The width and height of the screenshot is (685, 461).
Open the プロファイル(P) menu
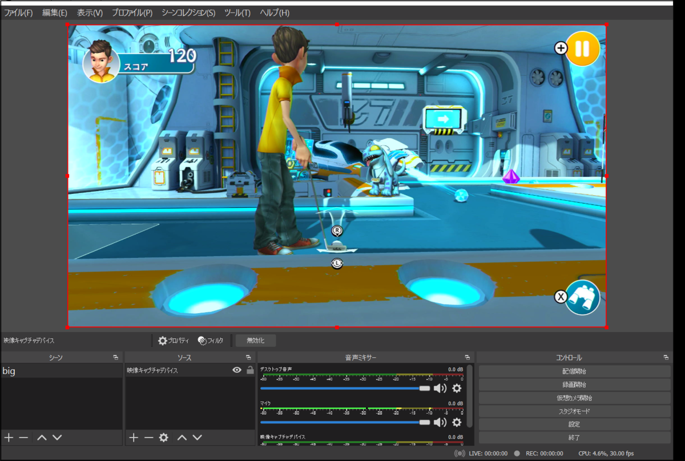click(132, 13)
